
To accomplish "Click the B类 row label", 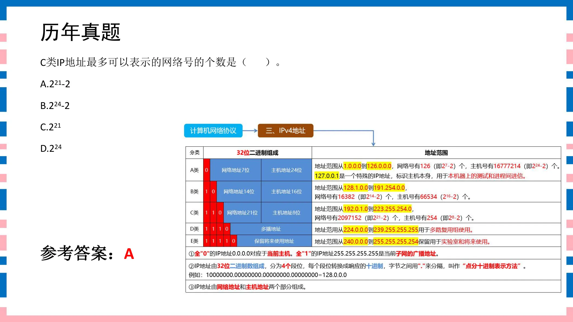I will (195, 191).
